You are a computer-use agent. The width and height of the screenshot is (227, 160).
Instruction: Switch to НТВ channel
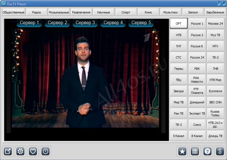click(178, 35)
